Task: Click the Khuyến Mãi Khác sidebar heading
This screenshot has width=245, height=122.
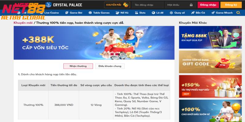Action: pos(193,23)
